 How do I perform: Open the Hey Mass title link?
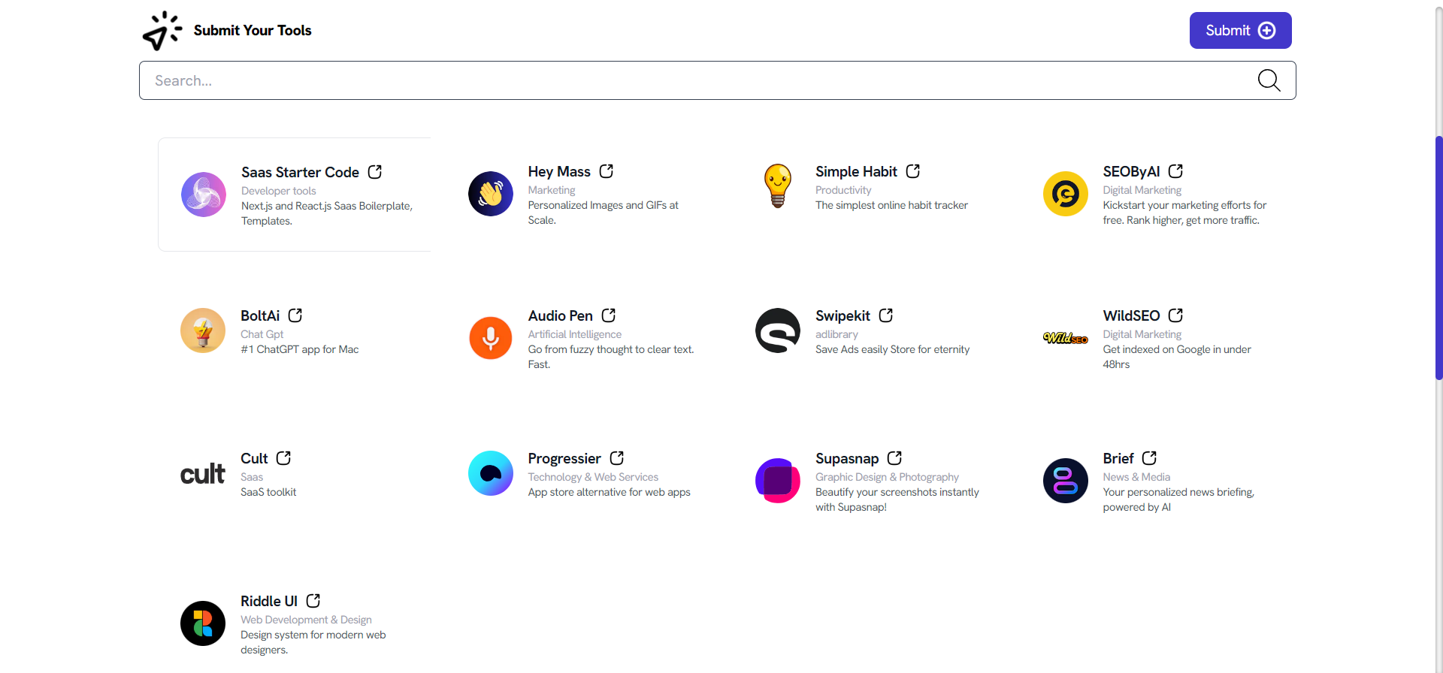[x=559, y=171]
